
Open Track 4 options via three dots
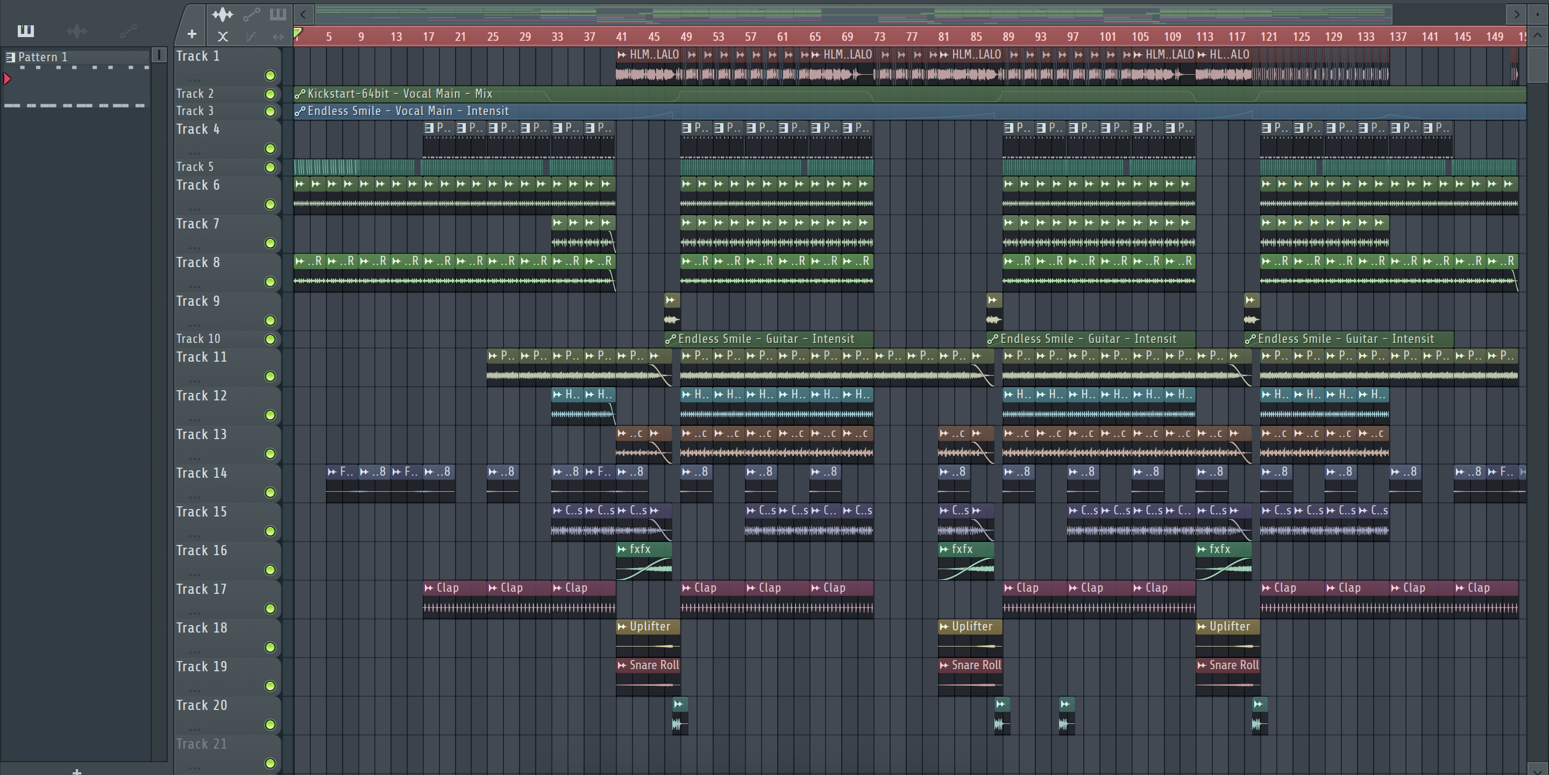point(194,153)
